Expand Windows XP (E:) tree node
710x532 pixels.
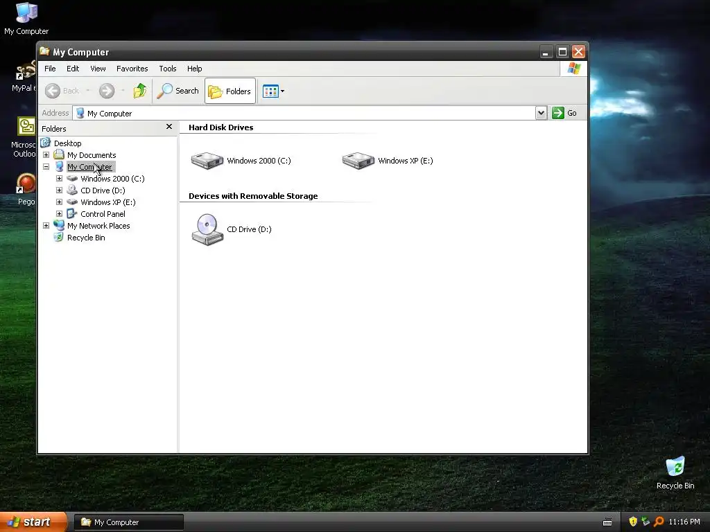pos(59,202)
